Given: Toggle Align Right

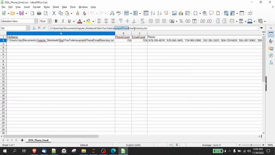Looking at the screenshot, I should point(113,21).
